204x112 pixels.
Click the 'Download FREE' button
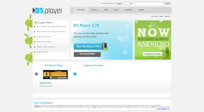pyautogui.click(x=87, y=54)
